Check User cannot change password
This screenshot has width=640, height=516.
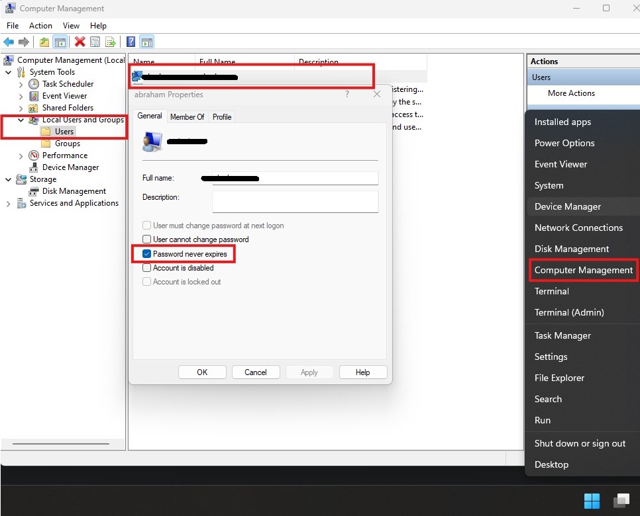tap(146, 239)
